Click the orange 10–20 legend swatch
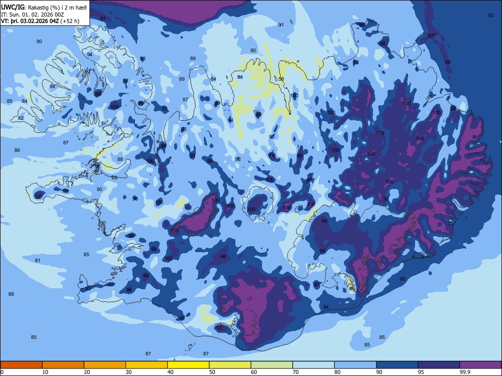502x376 pixels. point(63,365)
